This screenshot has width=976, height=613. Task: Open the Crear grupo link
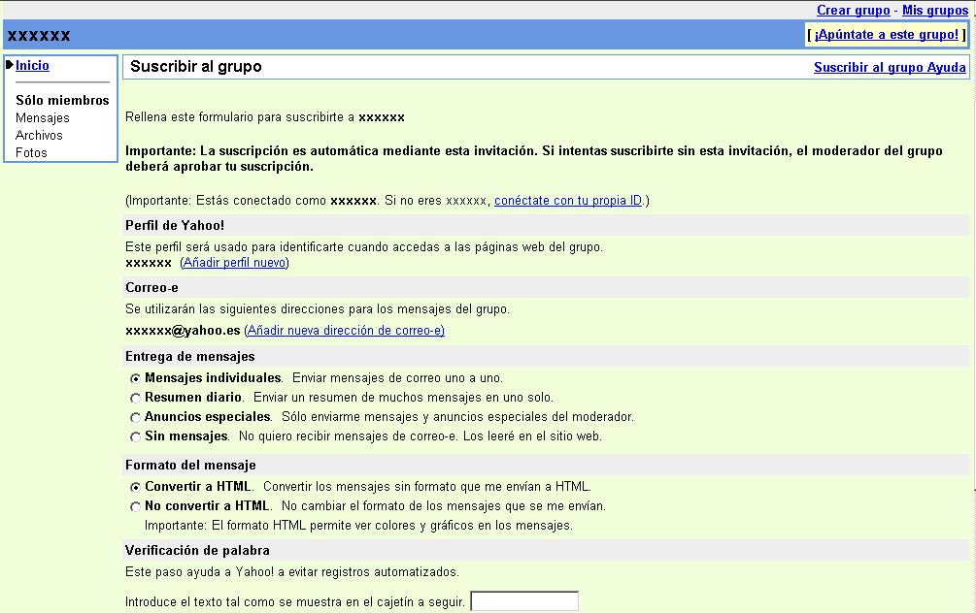[853, 10]
